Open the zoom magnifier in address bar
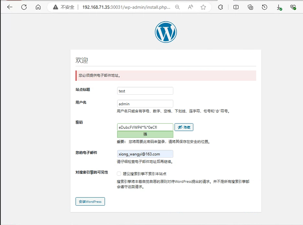This screenshot has width=303, height=225. (177, 7)
